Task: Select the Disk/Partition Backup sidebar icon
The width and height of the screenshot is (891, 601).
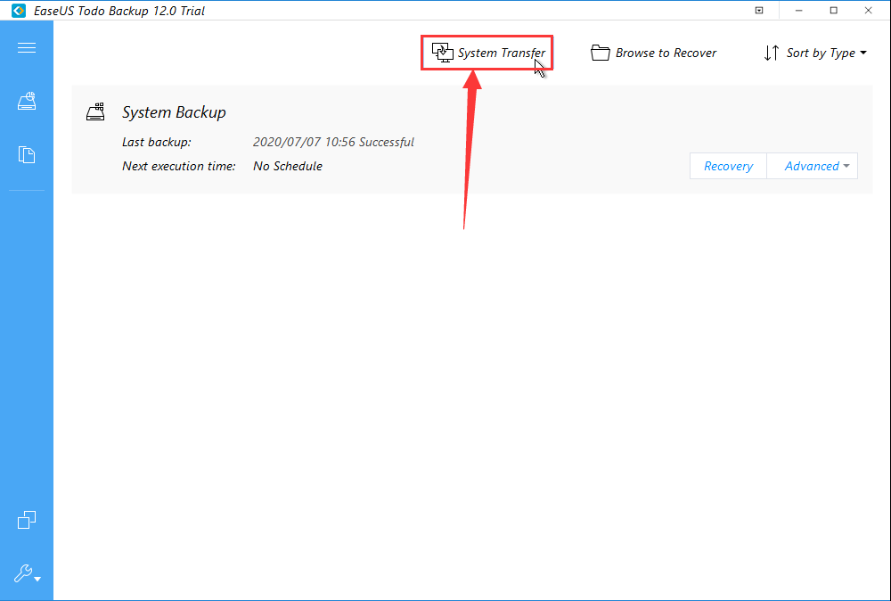Action: pos(27,101)
